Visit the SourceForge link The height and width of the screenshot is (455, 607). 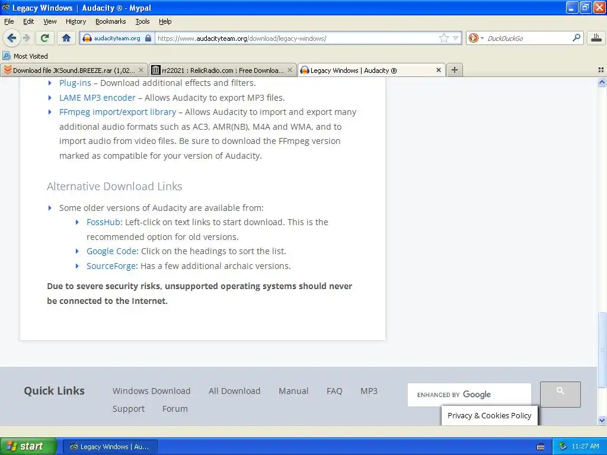click(x=111, y=266)
